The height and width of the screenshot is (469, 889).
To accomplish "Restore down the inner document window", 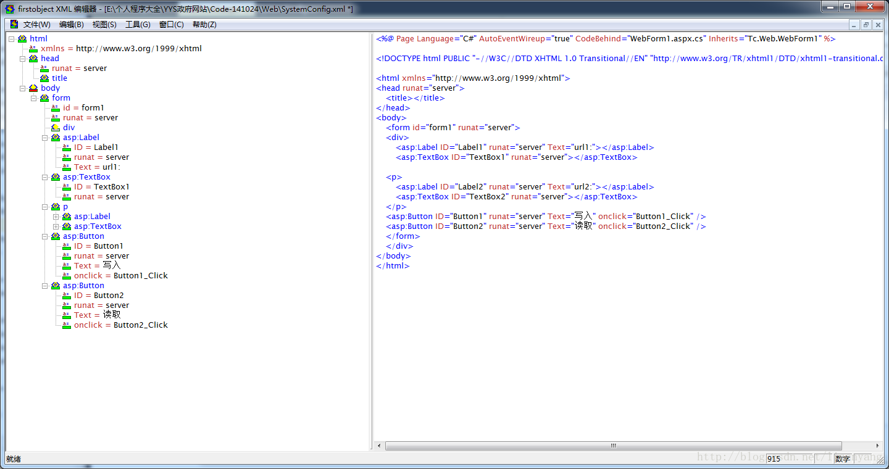I will pos(866,25).
